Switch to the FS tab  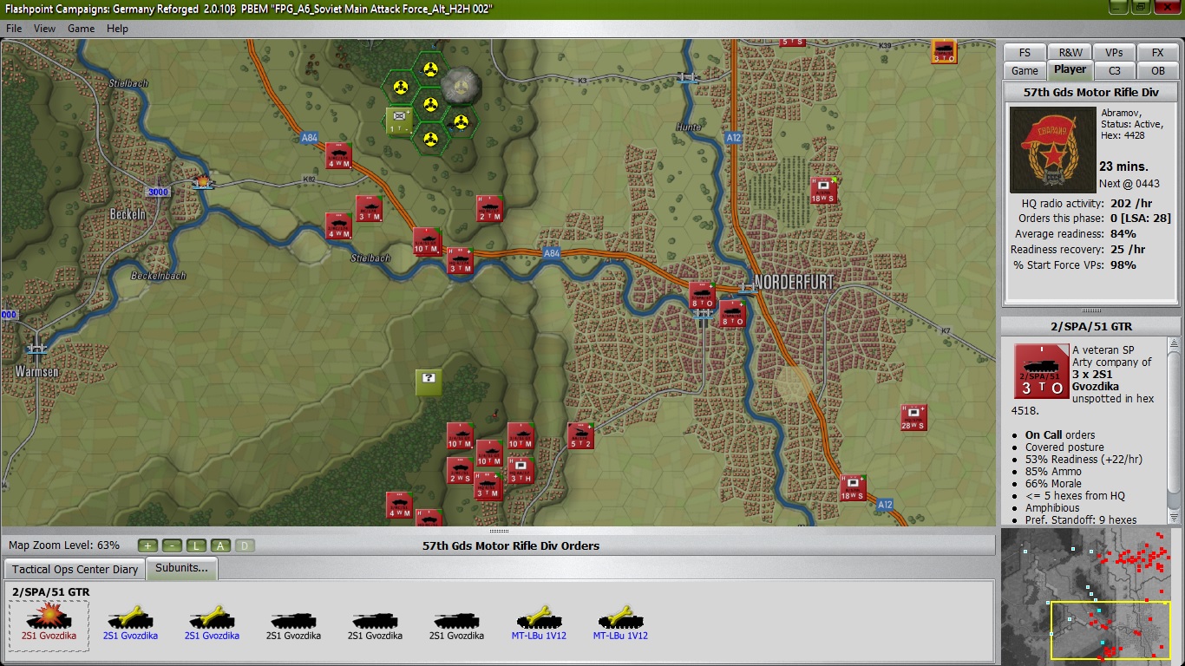[x=1025, y=52]
